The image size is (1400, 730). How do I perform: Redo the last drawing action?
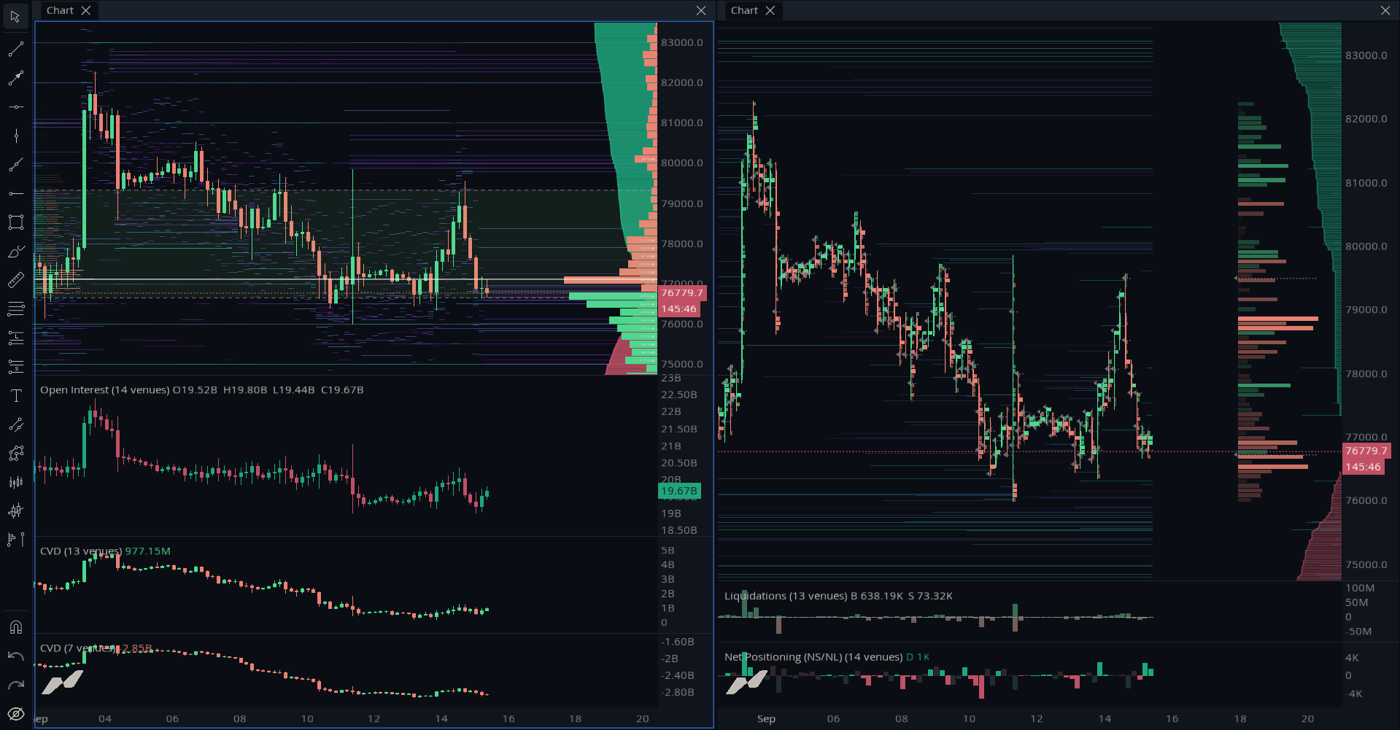(x=15, y=685)
